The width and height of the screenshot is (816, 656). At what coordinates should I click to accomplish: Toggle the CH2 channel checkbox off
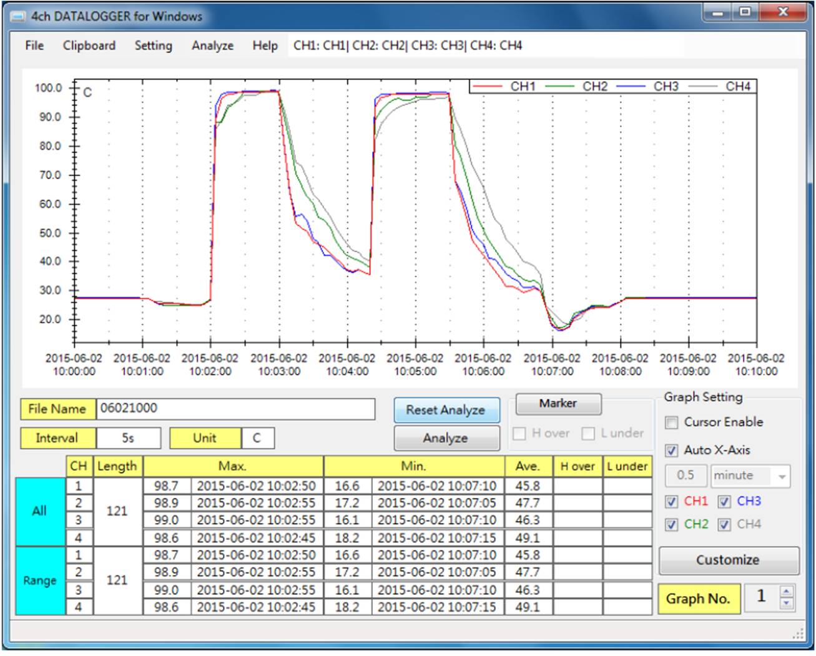(x=672, y=525)
